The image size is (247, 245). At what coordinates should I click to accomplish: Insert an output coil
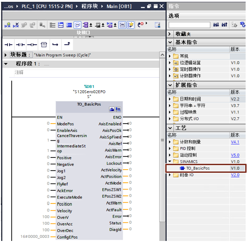click(x=32, y=45)
